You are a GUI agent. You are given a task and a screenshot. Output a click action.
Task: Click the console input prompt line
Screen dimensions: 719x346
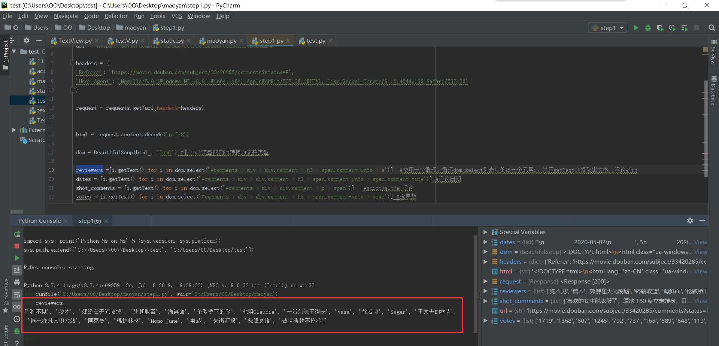click(249, 339)
